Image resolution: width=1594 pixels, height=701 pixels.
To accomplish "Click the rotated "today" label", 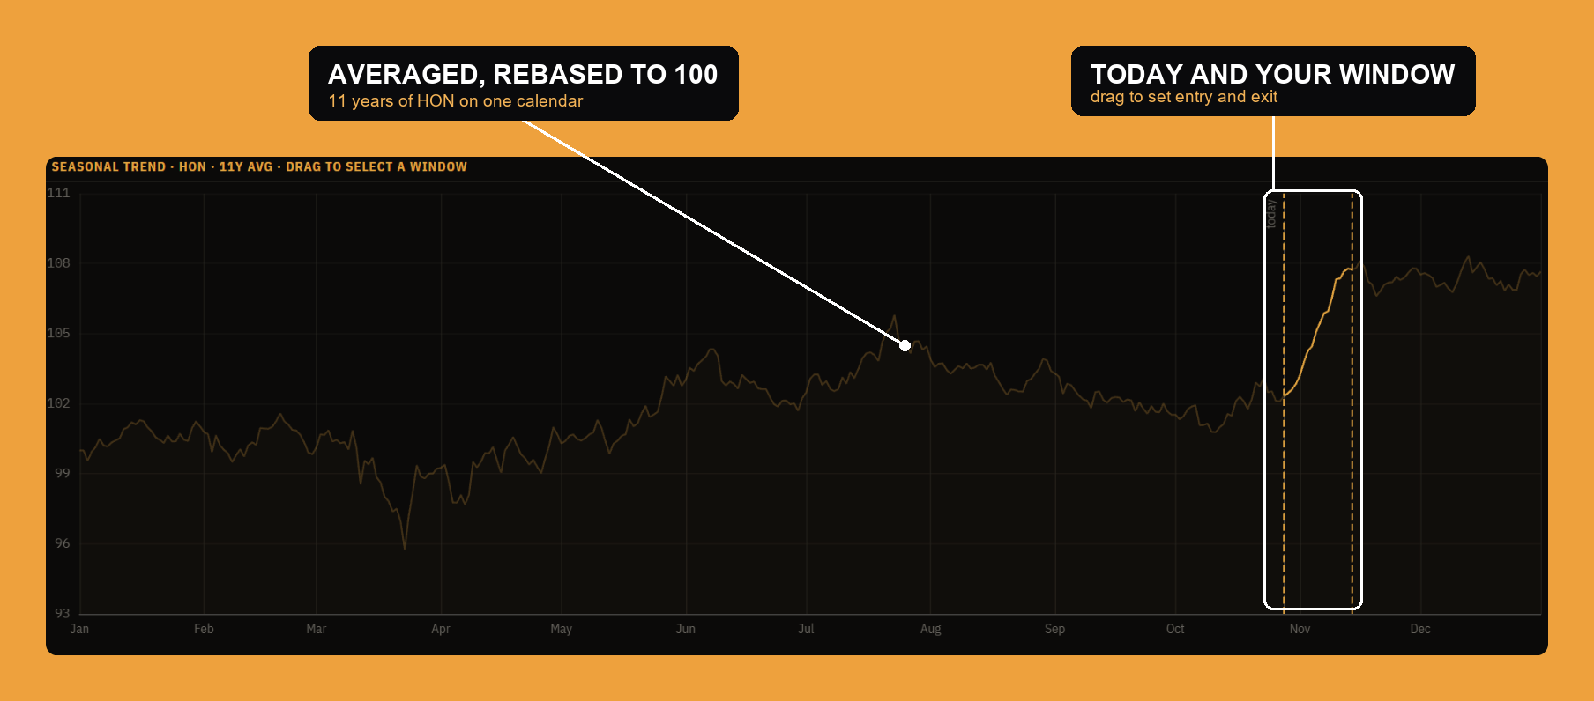I will (x=1271, y=214).
